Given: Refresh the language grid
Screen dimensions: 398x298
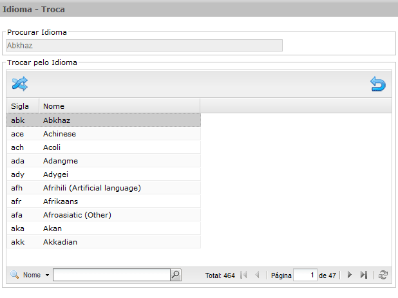Looking at the screenshot, I should click(383, 275).
